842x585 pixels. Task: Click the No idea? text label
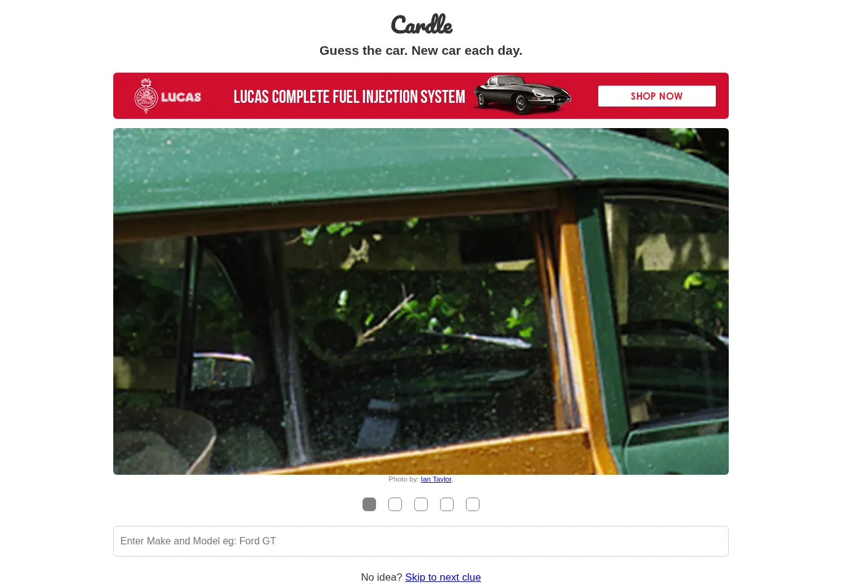pos(381,577)
